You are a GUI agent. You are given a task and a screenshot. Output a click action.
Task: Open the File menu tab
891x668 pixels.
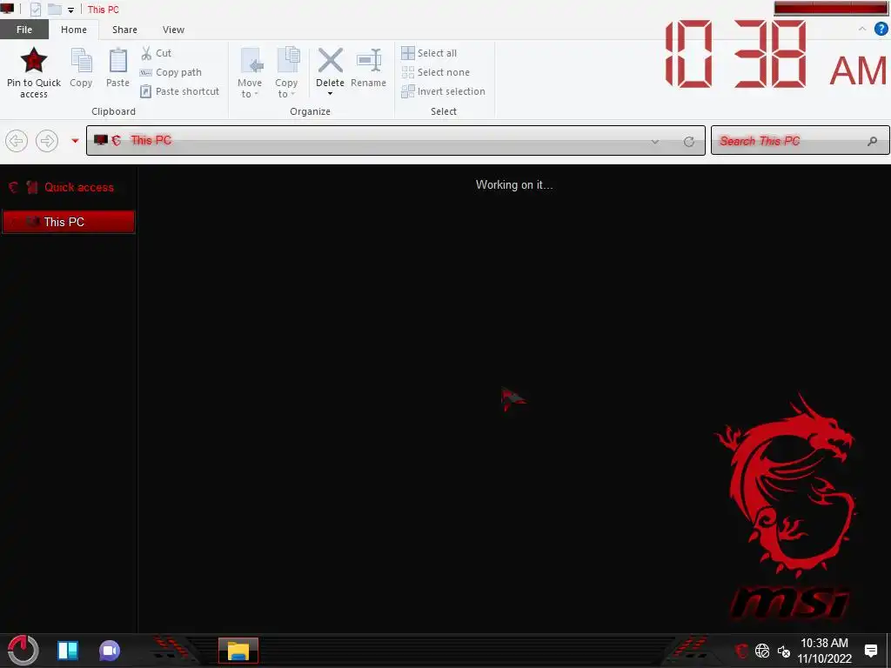coord(24,30)
